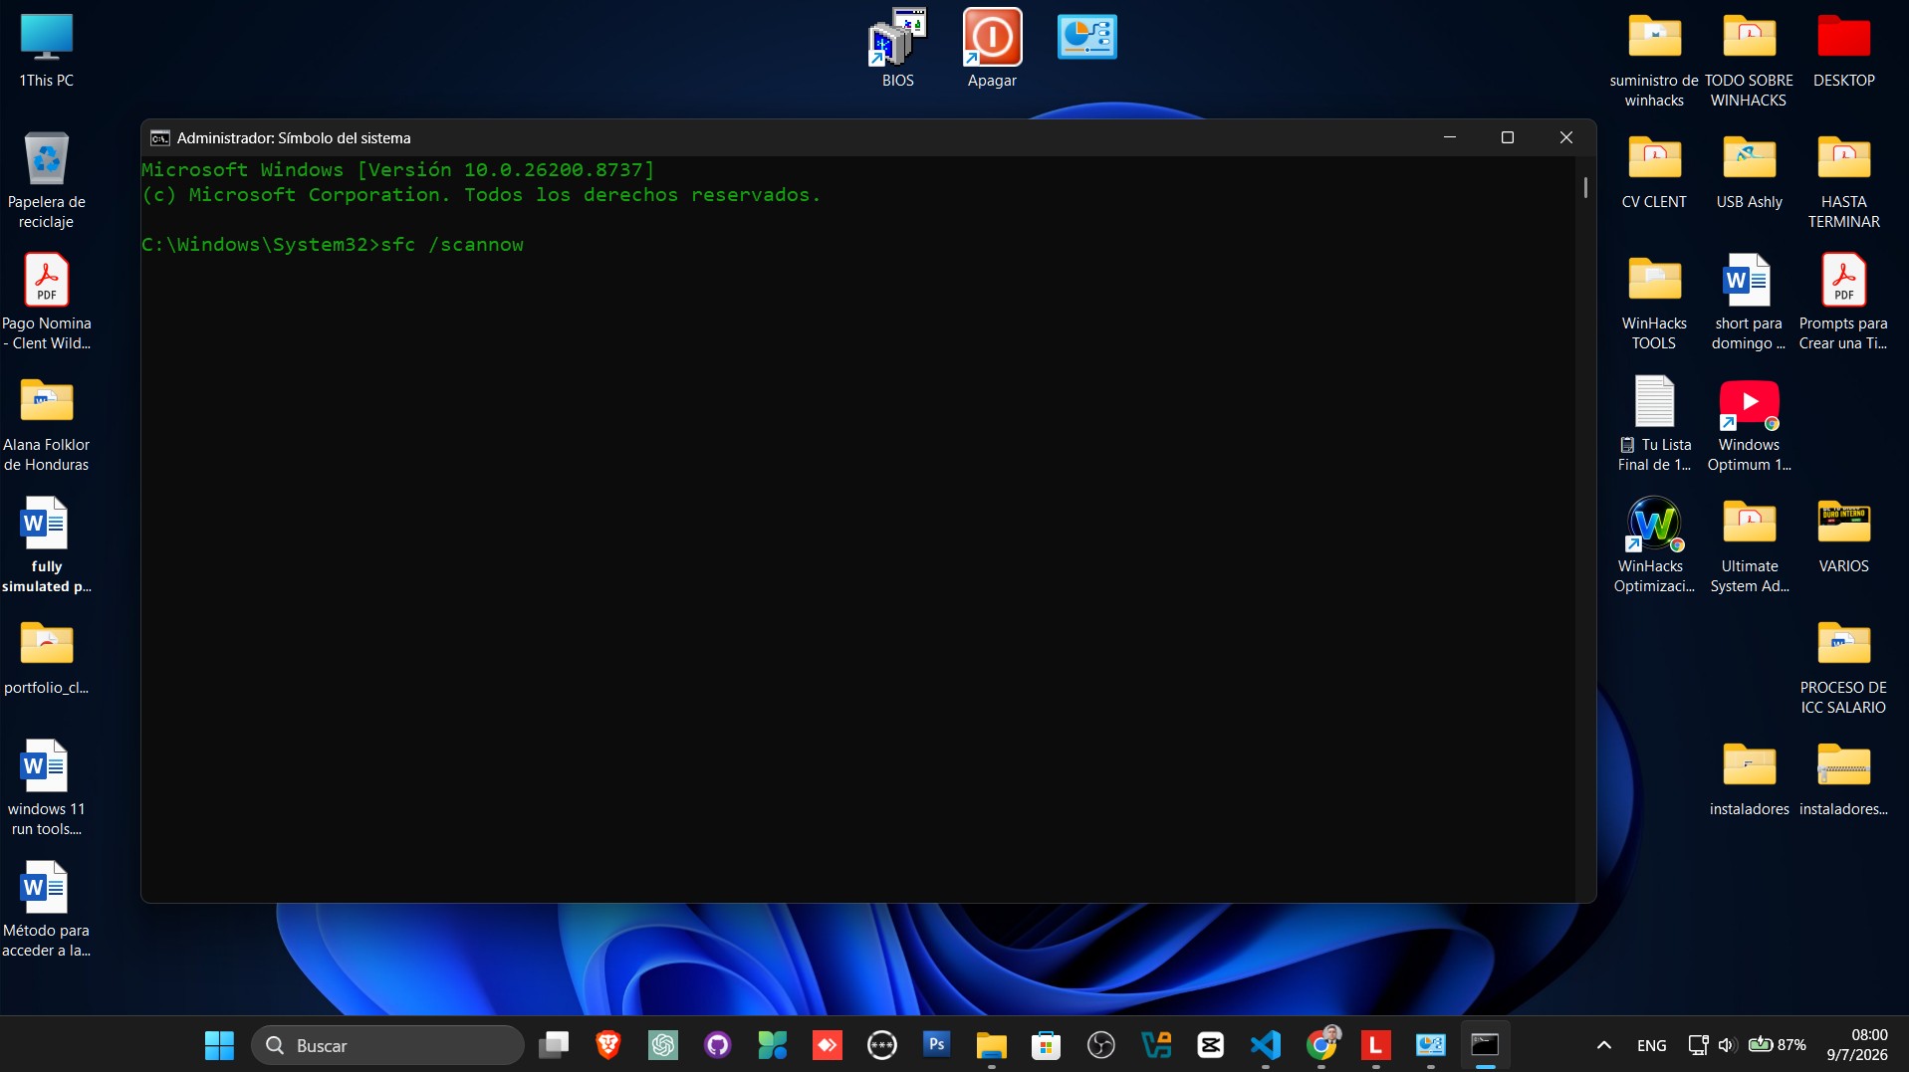This screenshot has width=1909, height=1072.
Task: Select the red DESKTOP folder icon
Action: pos(1843,48)
